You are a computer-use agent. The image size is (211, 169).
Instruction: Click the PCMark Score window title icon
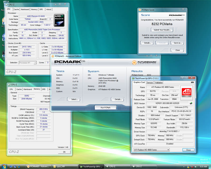point(140,10)
